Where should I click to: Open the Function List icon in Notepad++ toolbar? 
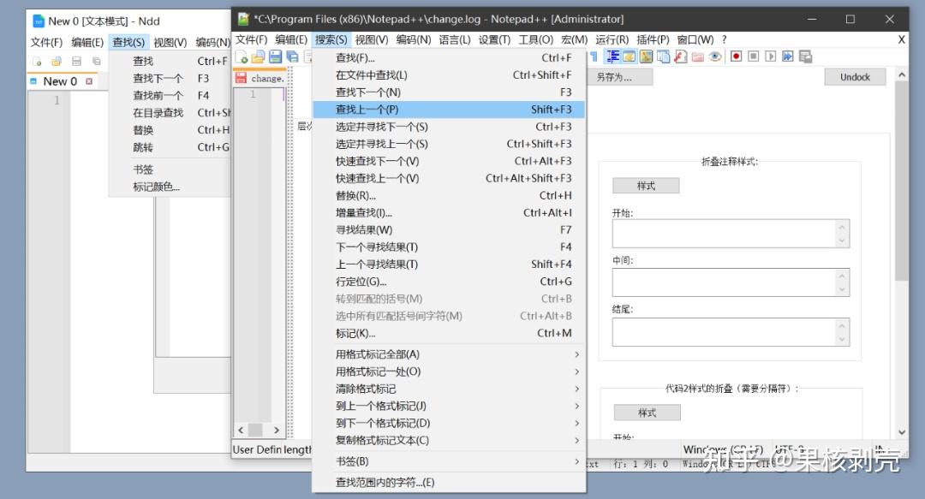(681, 56)
